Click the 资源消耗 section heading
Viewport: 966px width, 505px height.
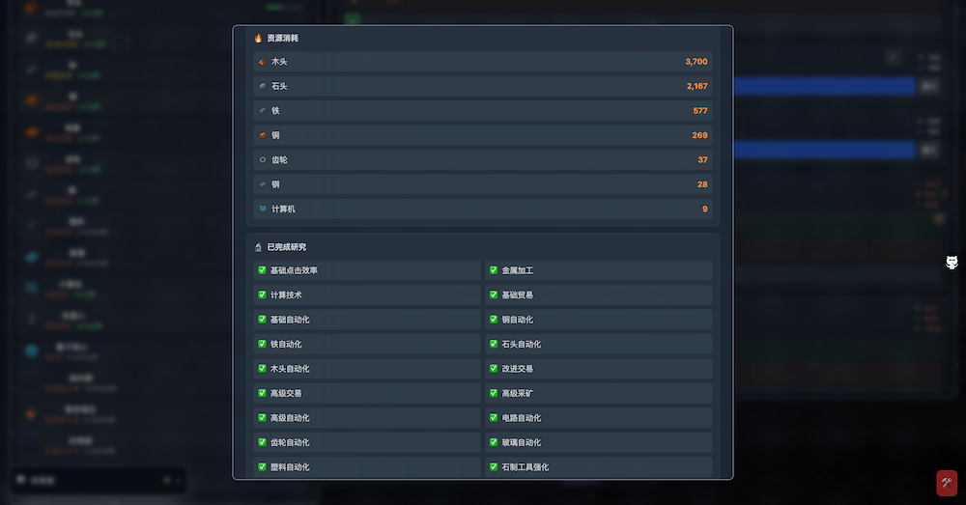click(x=283, y=39)
